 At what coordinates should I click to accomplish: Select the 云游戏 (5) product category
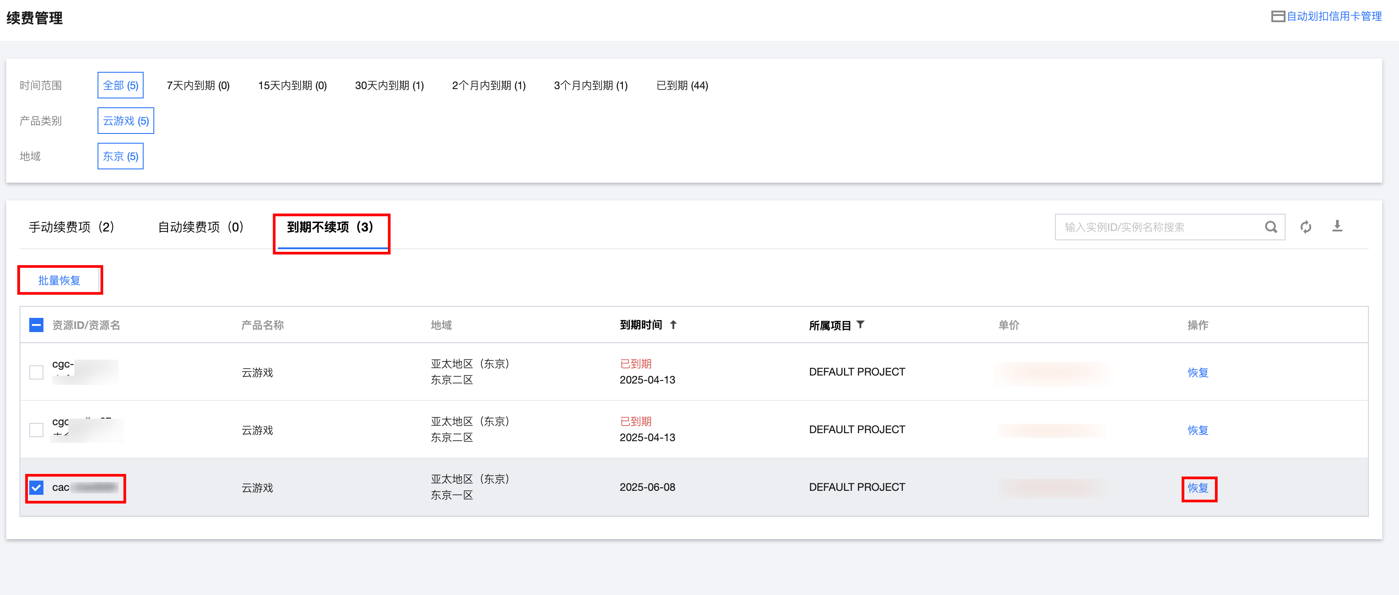pyautogui.click(x=125, y=121)
